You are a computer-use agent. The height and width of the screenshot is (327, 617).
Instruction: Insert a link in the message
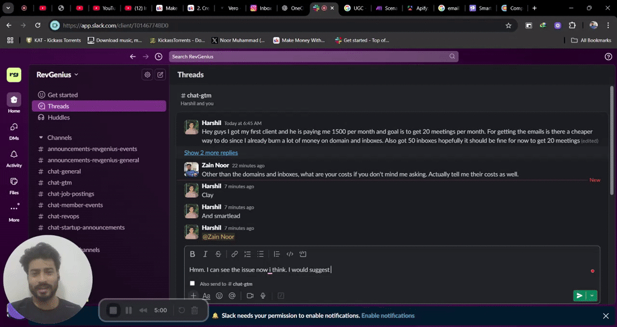coord(235,254)
